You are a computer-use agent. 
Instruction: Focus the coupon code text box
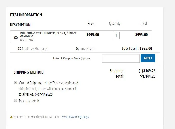[x=121, y=58]
